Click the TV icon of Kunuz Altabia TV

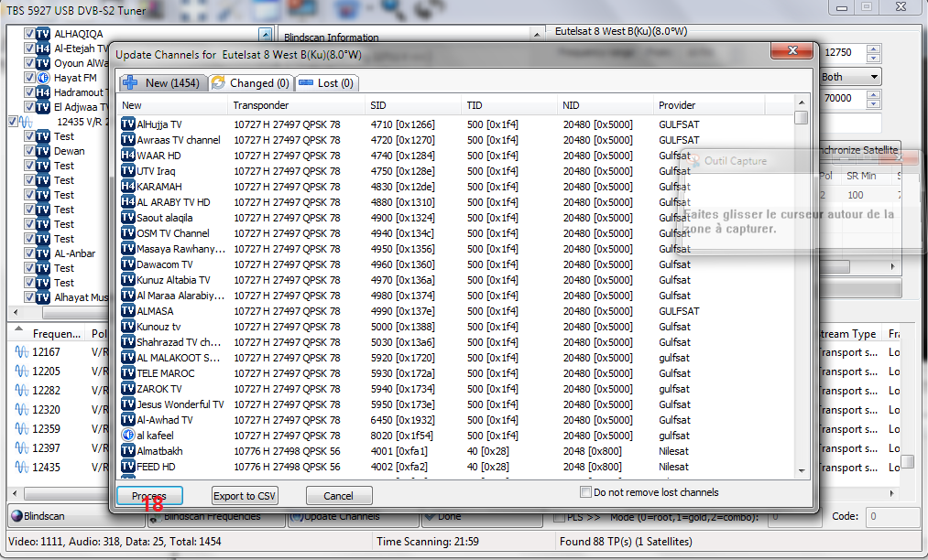pos(128,279)
